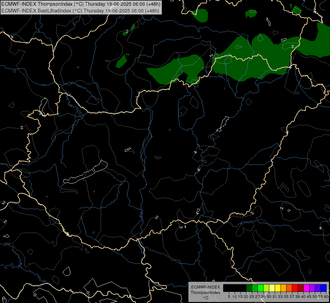Click the legend ThompsonIndex label
The height and width of the screenshot is (303, 330).
(x=206, y=293)
